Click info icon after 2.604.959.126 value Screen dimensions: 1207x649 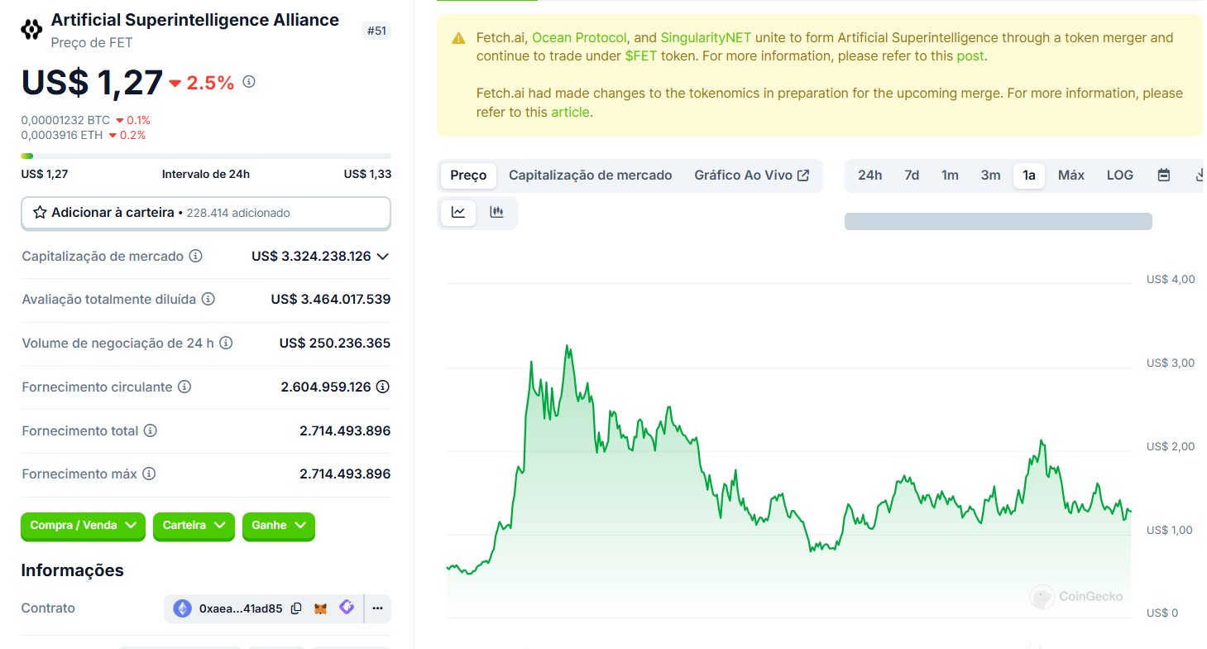click(383, 387)
